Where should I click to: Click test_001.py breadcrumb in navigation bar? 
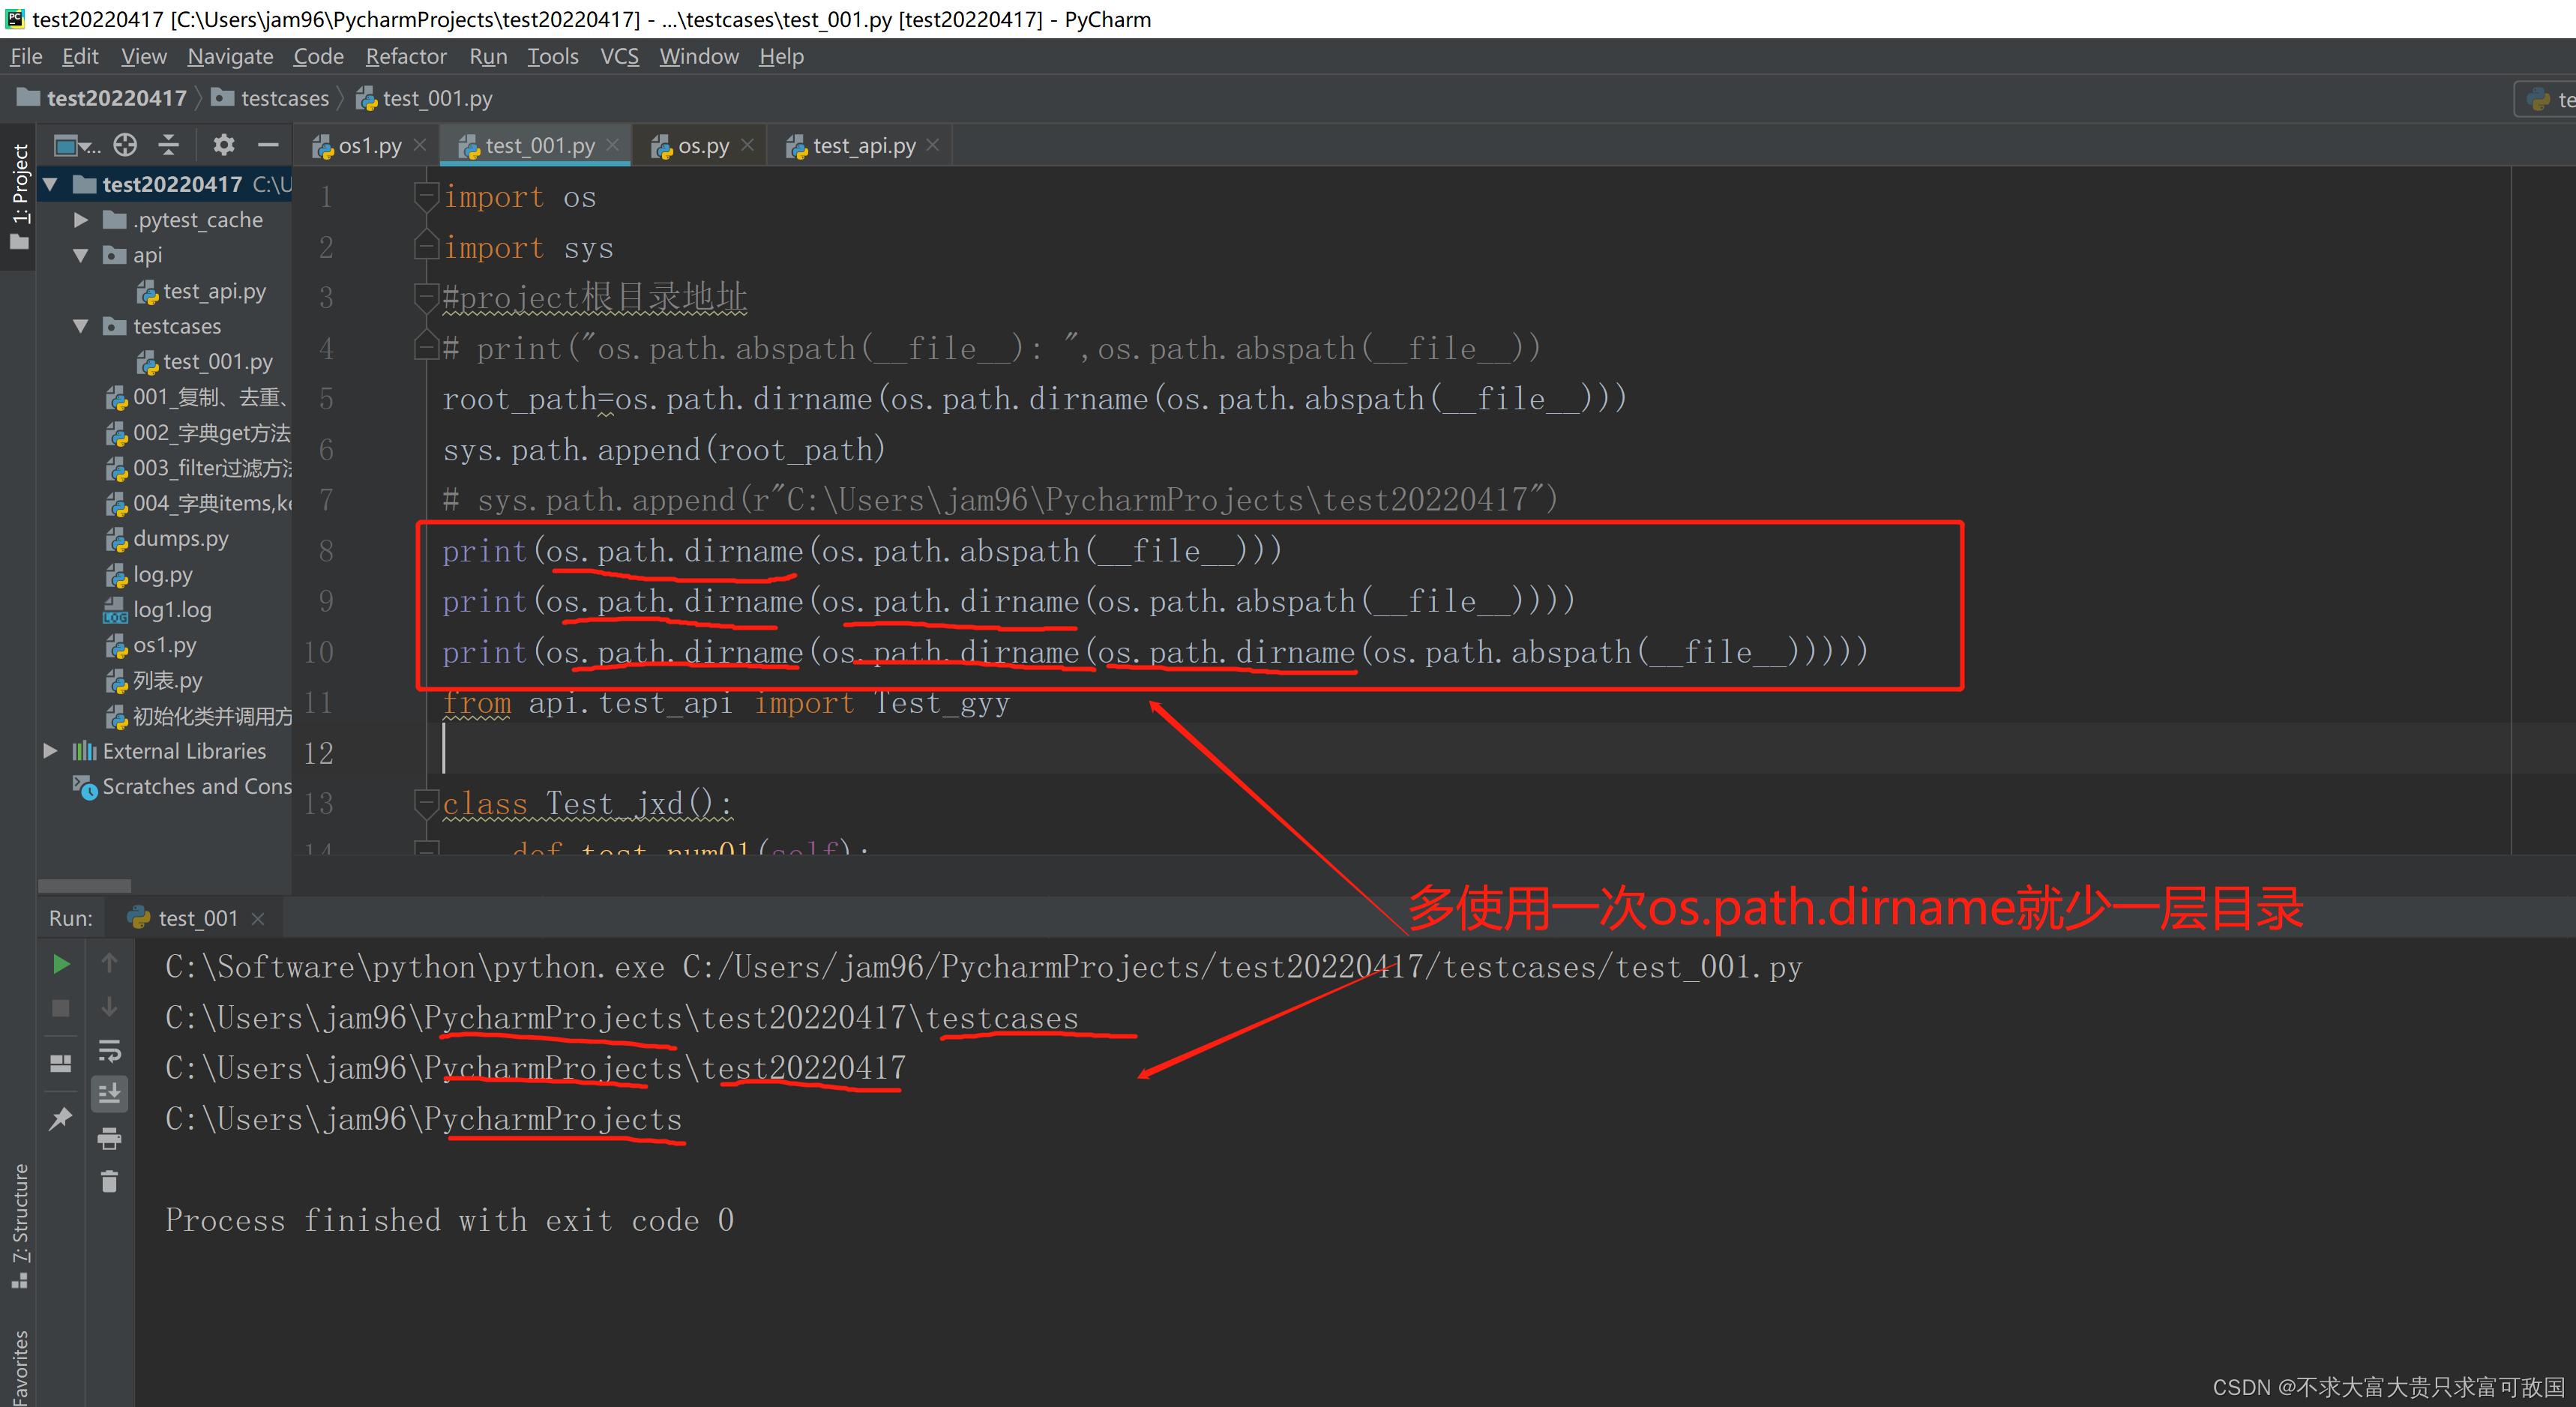[425, 98]
